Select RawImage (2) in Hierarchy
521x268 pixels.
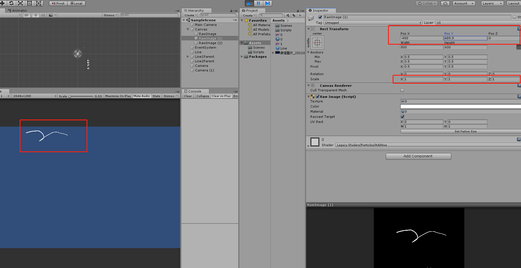point(210,43)
